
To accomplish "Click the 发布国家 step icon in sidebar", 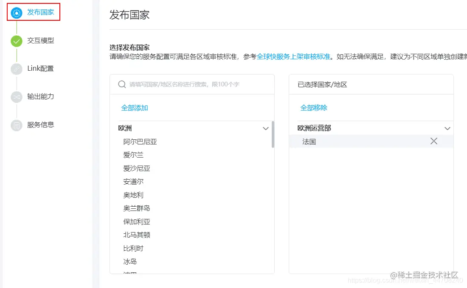I will (16, 12).
